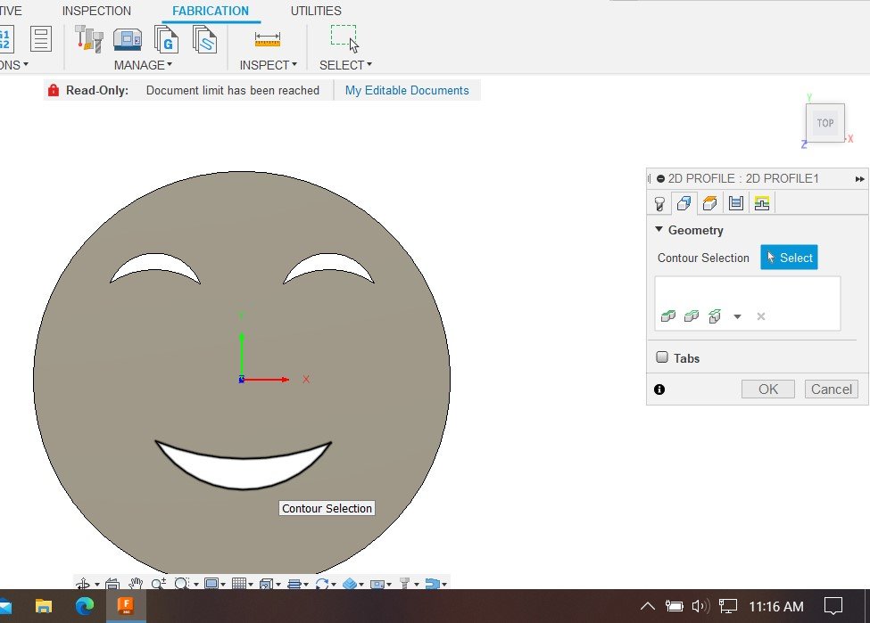Viewport: 870px width, 623px height.
Task: Select the Zoom magnifier tool
Action: pyautogui.click(x=159, y=584)
